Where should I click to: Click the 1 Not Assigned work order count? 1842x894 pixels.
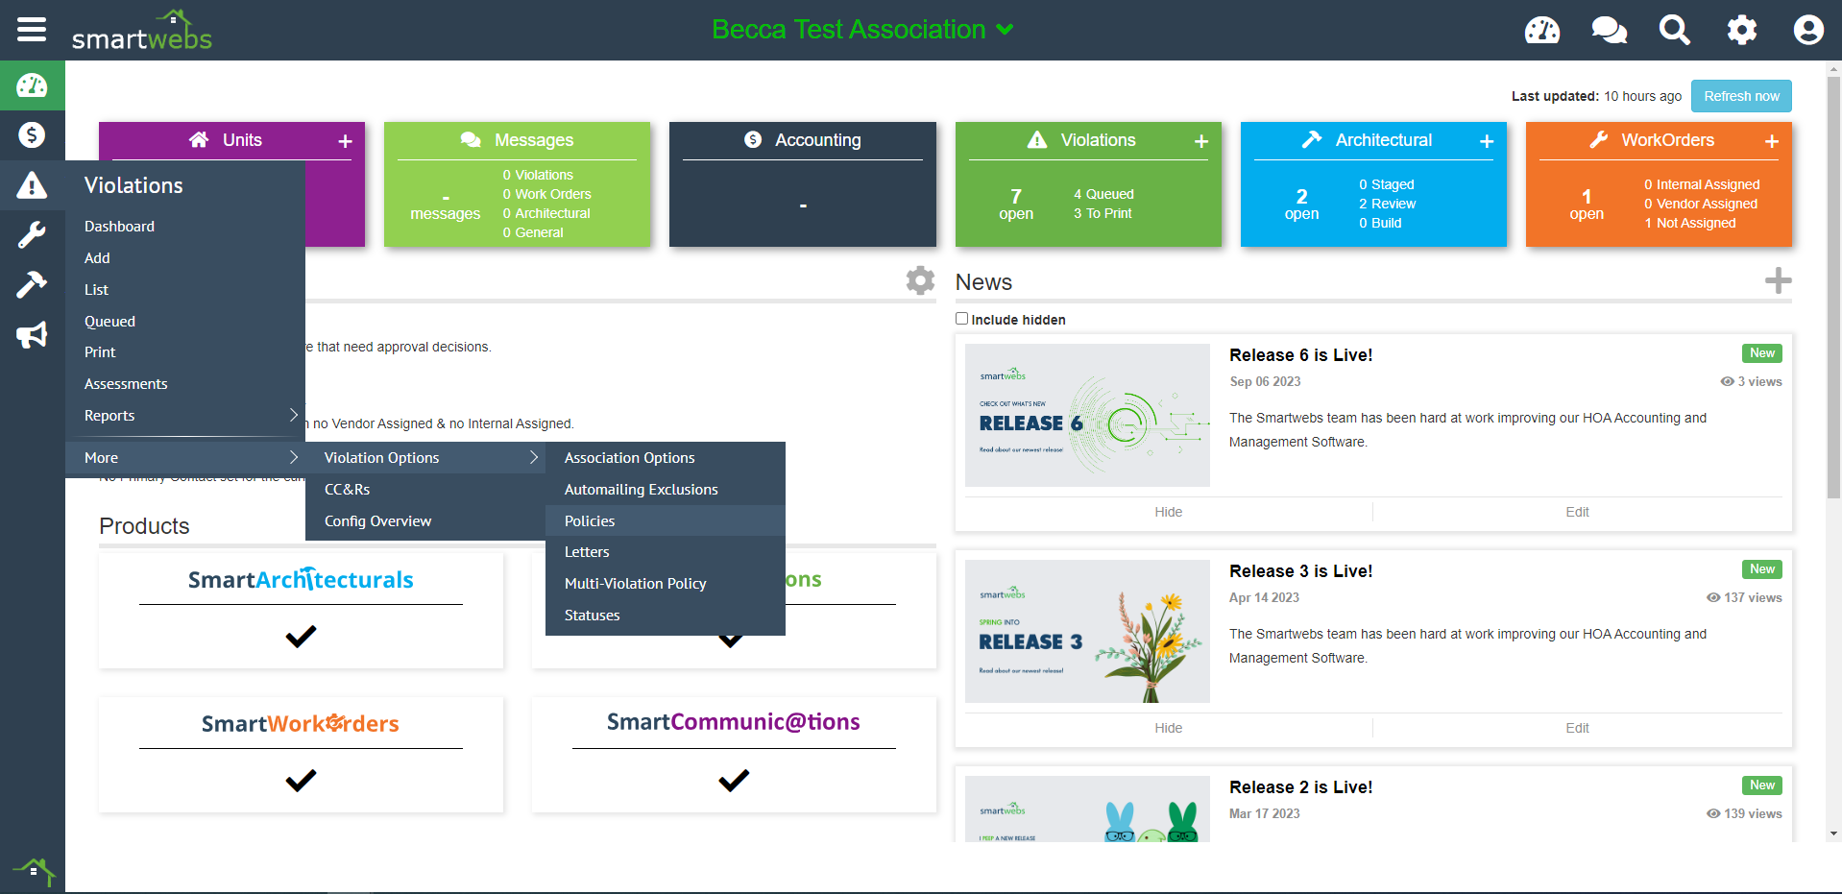[x=1690, y=223]
